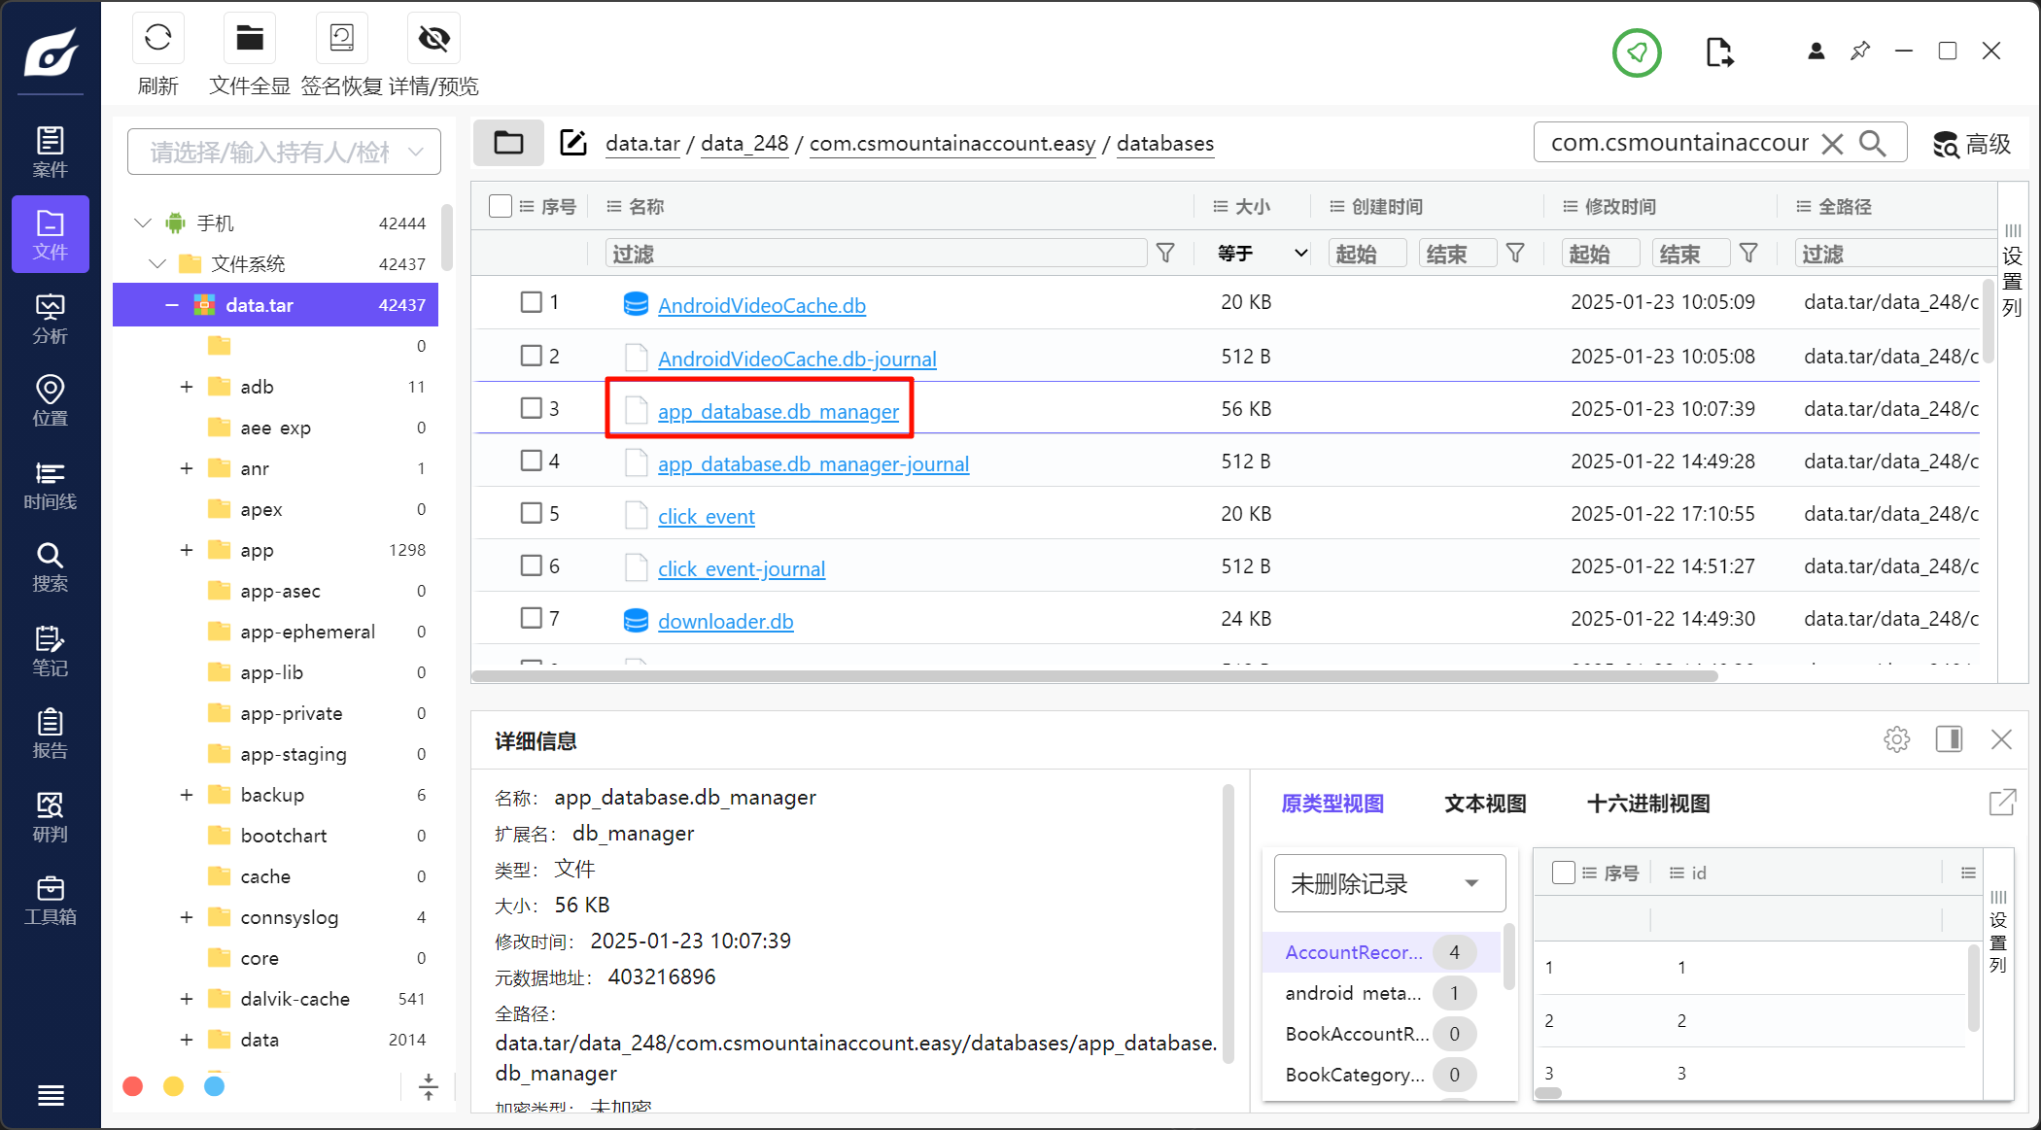This screenshot has height=1130, width=2041.
Task: Click the 刷新 refresh icon
Action: coord(157,39)
